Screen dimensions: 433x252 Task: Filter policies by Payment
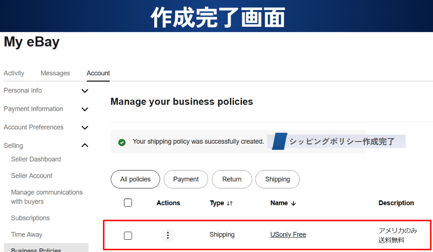186,179
